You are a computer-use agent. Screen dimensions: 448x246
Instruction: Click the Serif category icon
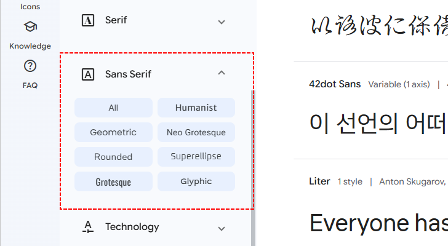(88, 20)
